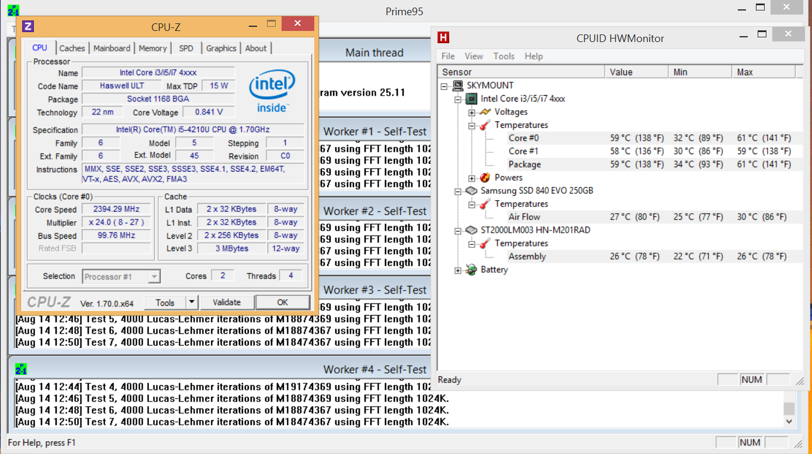The height and width of the screenshot is (454, 812).
Task: Click the Tools button in CPU-Z
Action: (165, 302)
